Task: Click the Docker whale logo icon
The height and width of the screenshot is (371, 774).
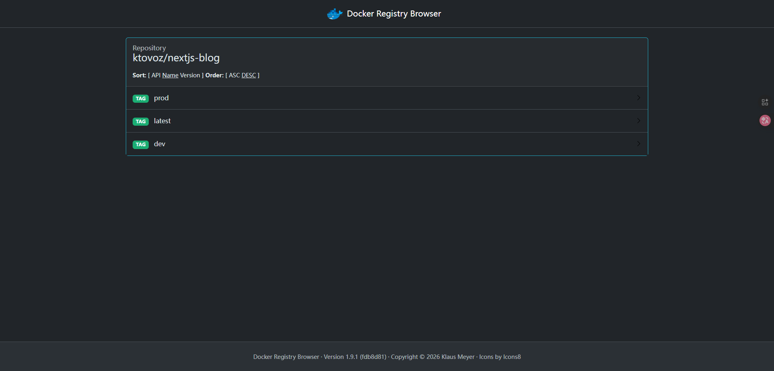Action: 334,14
